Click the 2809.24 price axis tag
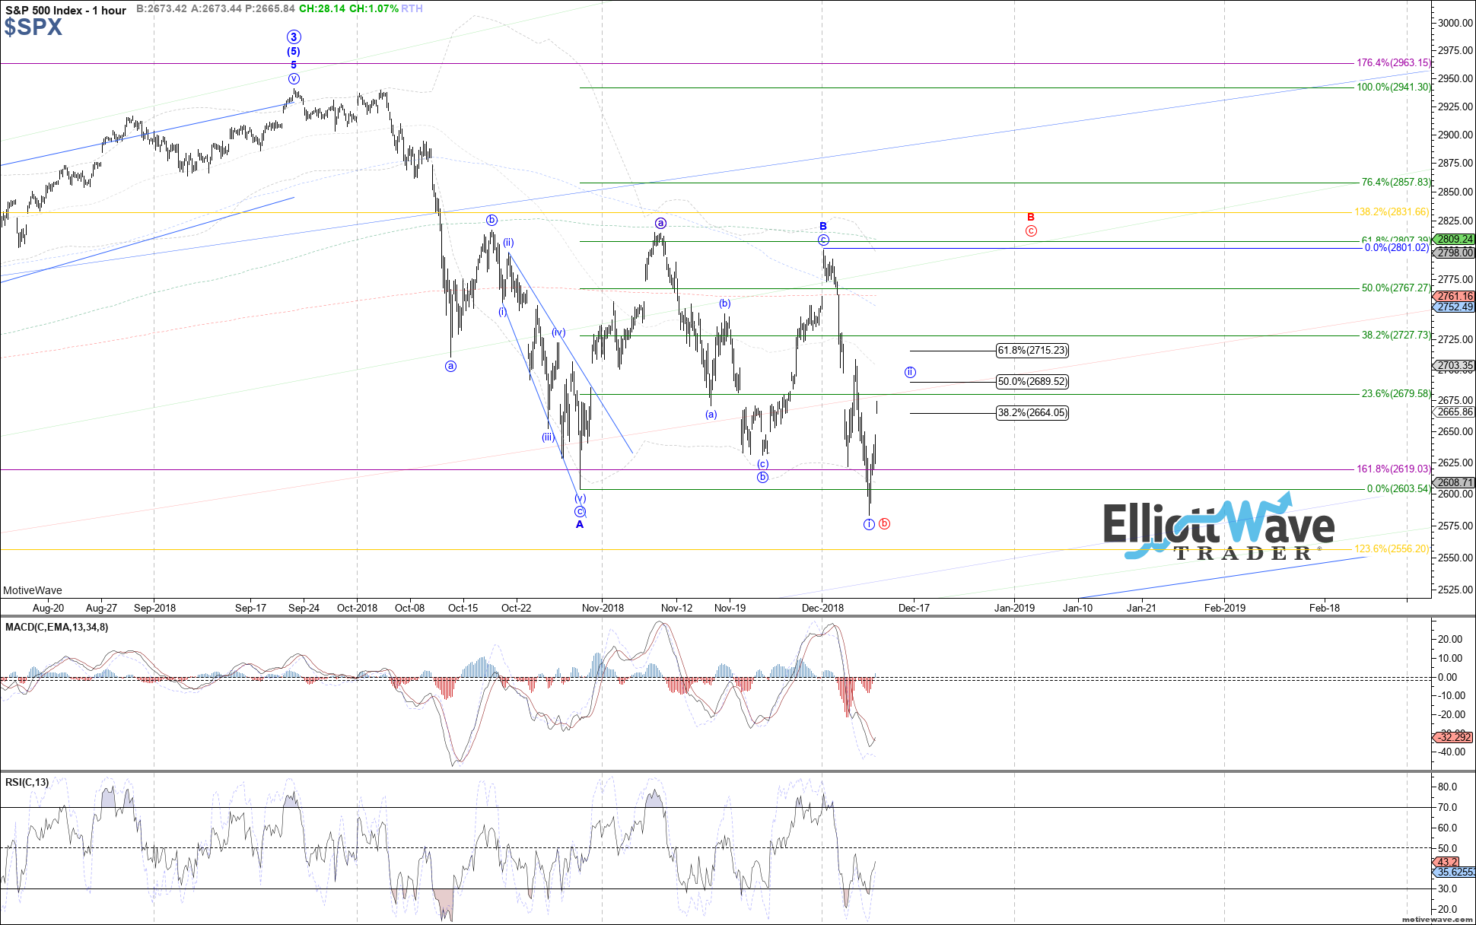Viewport: 1476px width, 925px height. [x=1454, y=239]
